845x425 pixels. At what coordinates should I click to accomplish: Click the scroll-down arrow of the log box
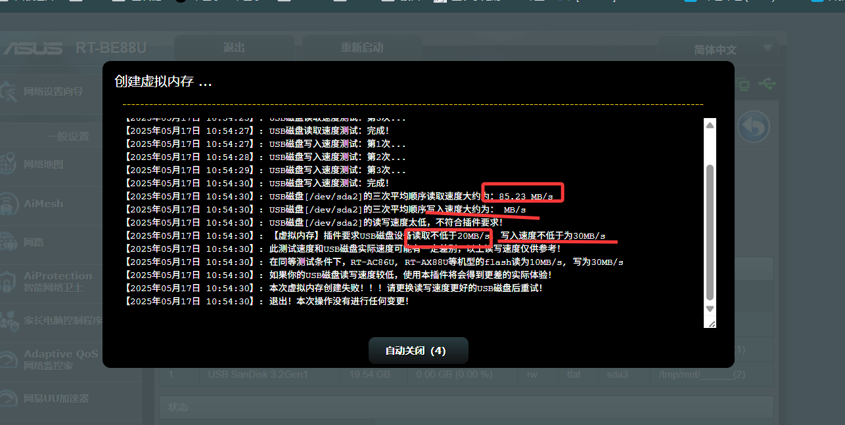(709, 308)
